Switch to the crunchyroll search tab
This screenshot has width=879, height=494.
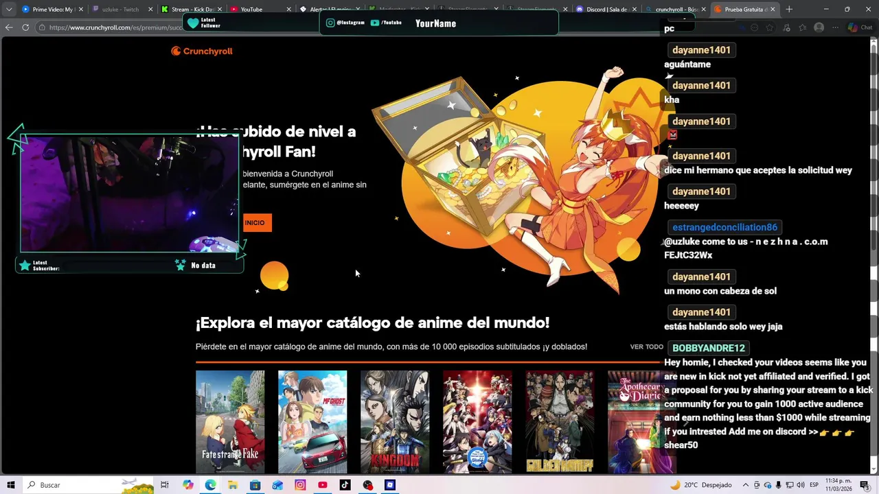click(x=676, y=10)
